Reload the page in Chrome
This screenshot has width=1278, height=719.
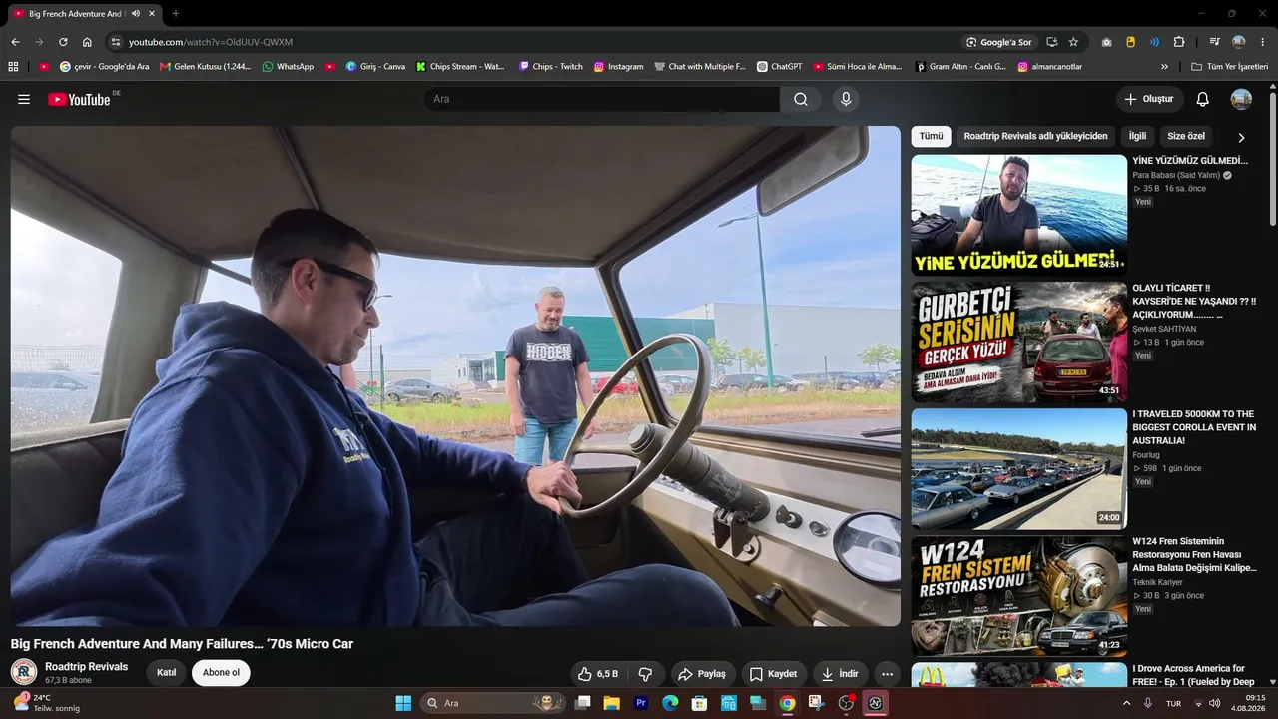point(63,42)
